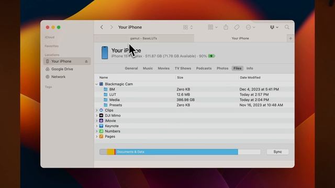Select the BM folder icon

pos(106,89)
